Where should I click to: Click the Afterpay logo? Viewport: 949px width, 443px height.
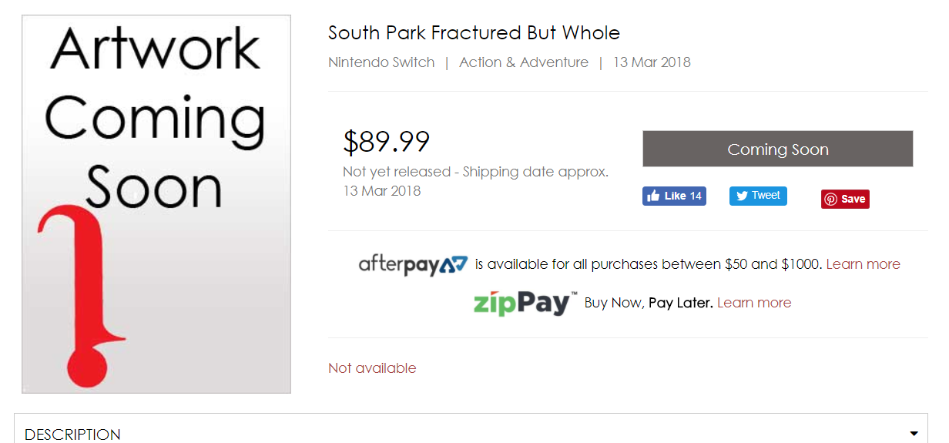coord(413,265)
